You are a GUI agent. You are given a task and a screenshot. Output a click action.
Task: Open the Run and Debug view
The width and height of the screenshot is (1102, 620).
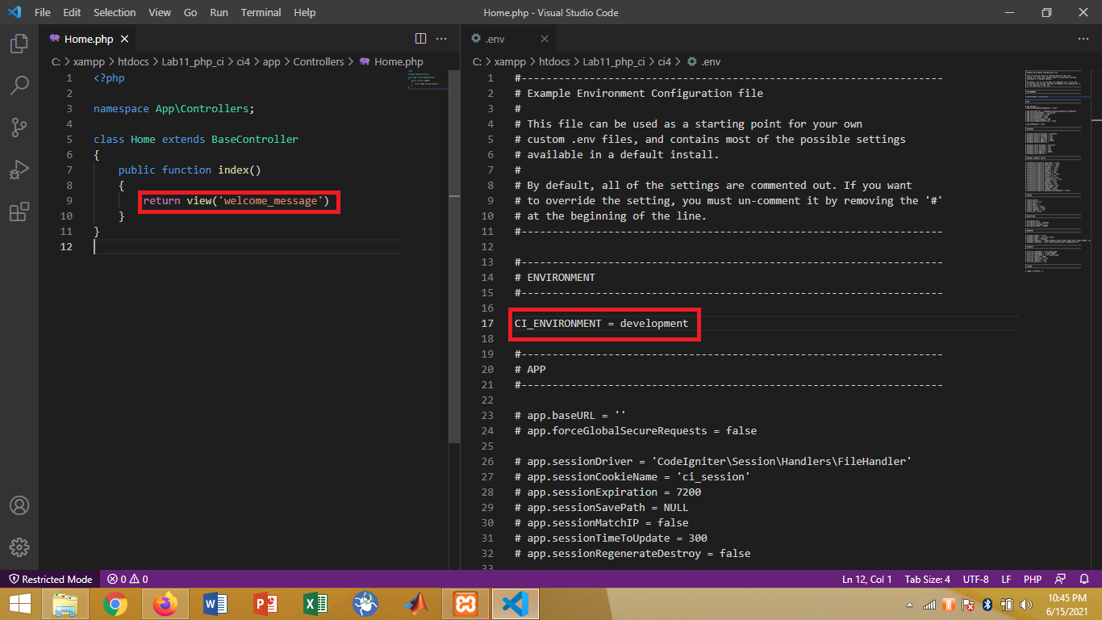pyautogui.click(x=19, y=170)
